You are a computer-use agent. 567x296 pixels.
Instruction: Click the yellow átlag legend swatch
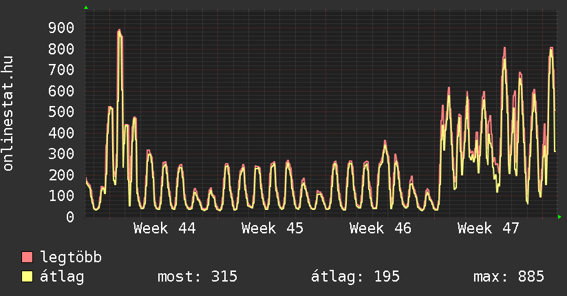click(28, 277)
